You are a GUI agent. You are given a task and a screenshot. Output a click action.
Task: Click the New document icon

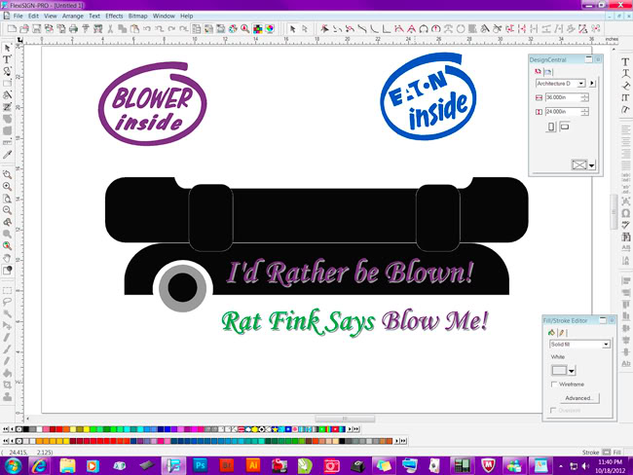12,28
